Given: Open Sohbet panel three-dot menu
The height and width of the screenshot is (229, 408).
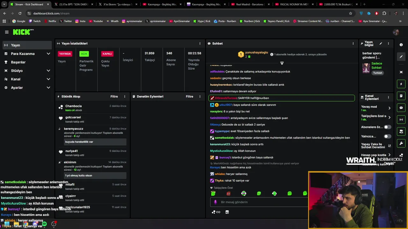Looking at the screenshot, I should coord(353,44).
